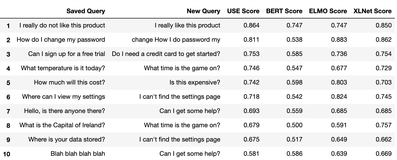Click 'Where is your data stored?' cell
The height and width of the screenshot is (160, 397).
click(67, 139)
